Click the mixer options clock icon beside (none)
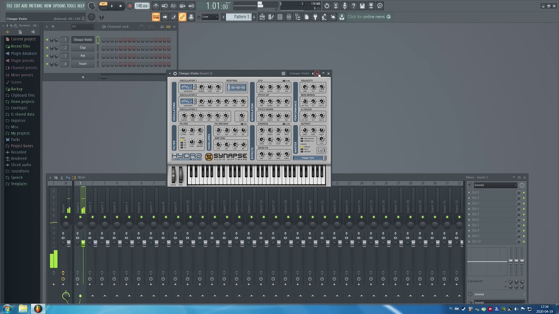 [522, 185]
